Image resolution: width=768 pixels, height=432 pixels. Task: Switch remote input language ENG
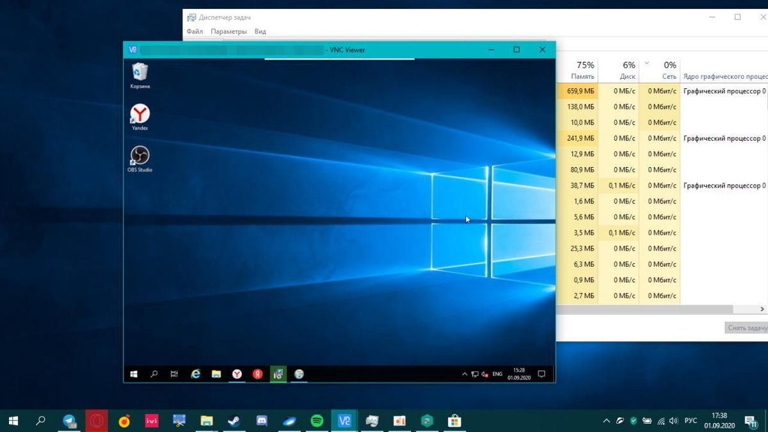[x=497, y=374]
